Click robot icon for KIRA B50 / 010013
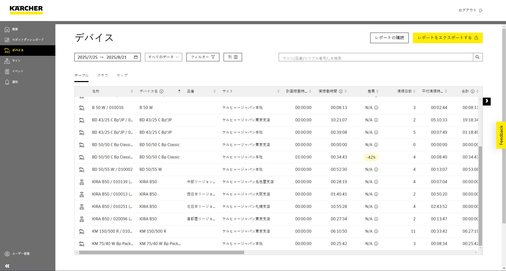506x271 pixels. coord(82,194)
